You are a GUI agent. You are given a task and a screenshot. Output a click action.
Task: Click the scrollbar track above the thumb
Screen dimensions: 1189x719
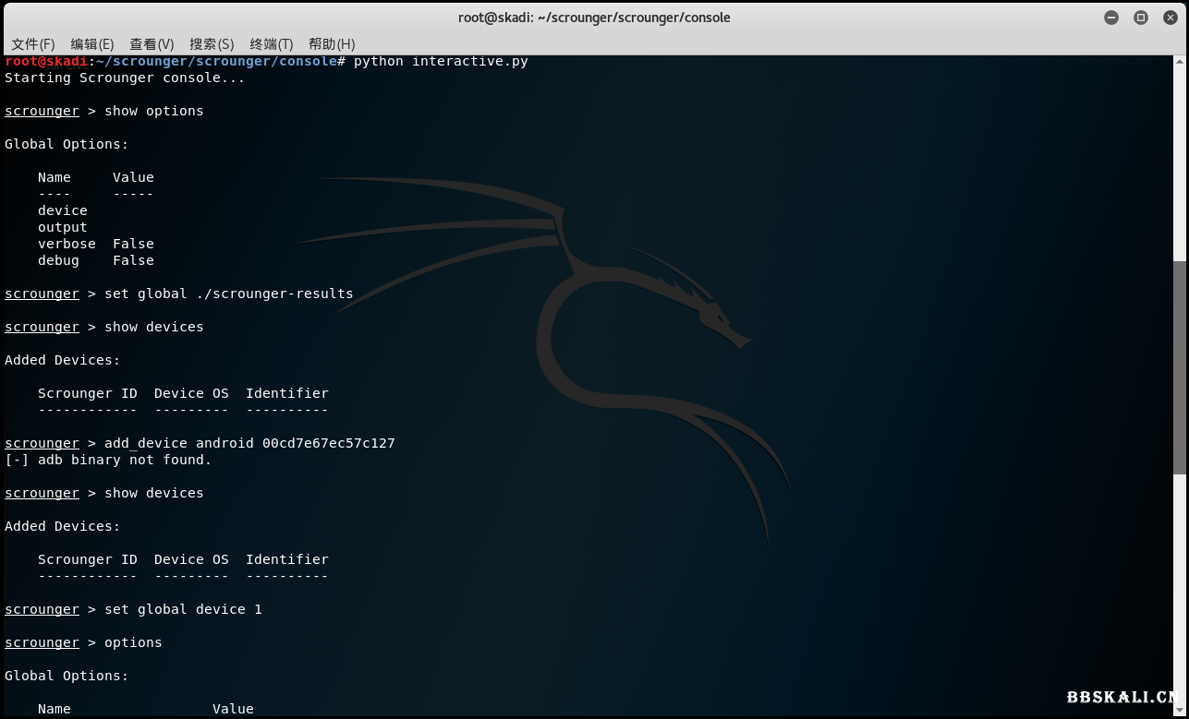pos(1181,157)
